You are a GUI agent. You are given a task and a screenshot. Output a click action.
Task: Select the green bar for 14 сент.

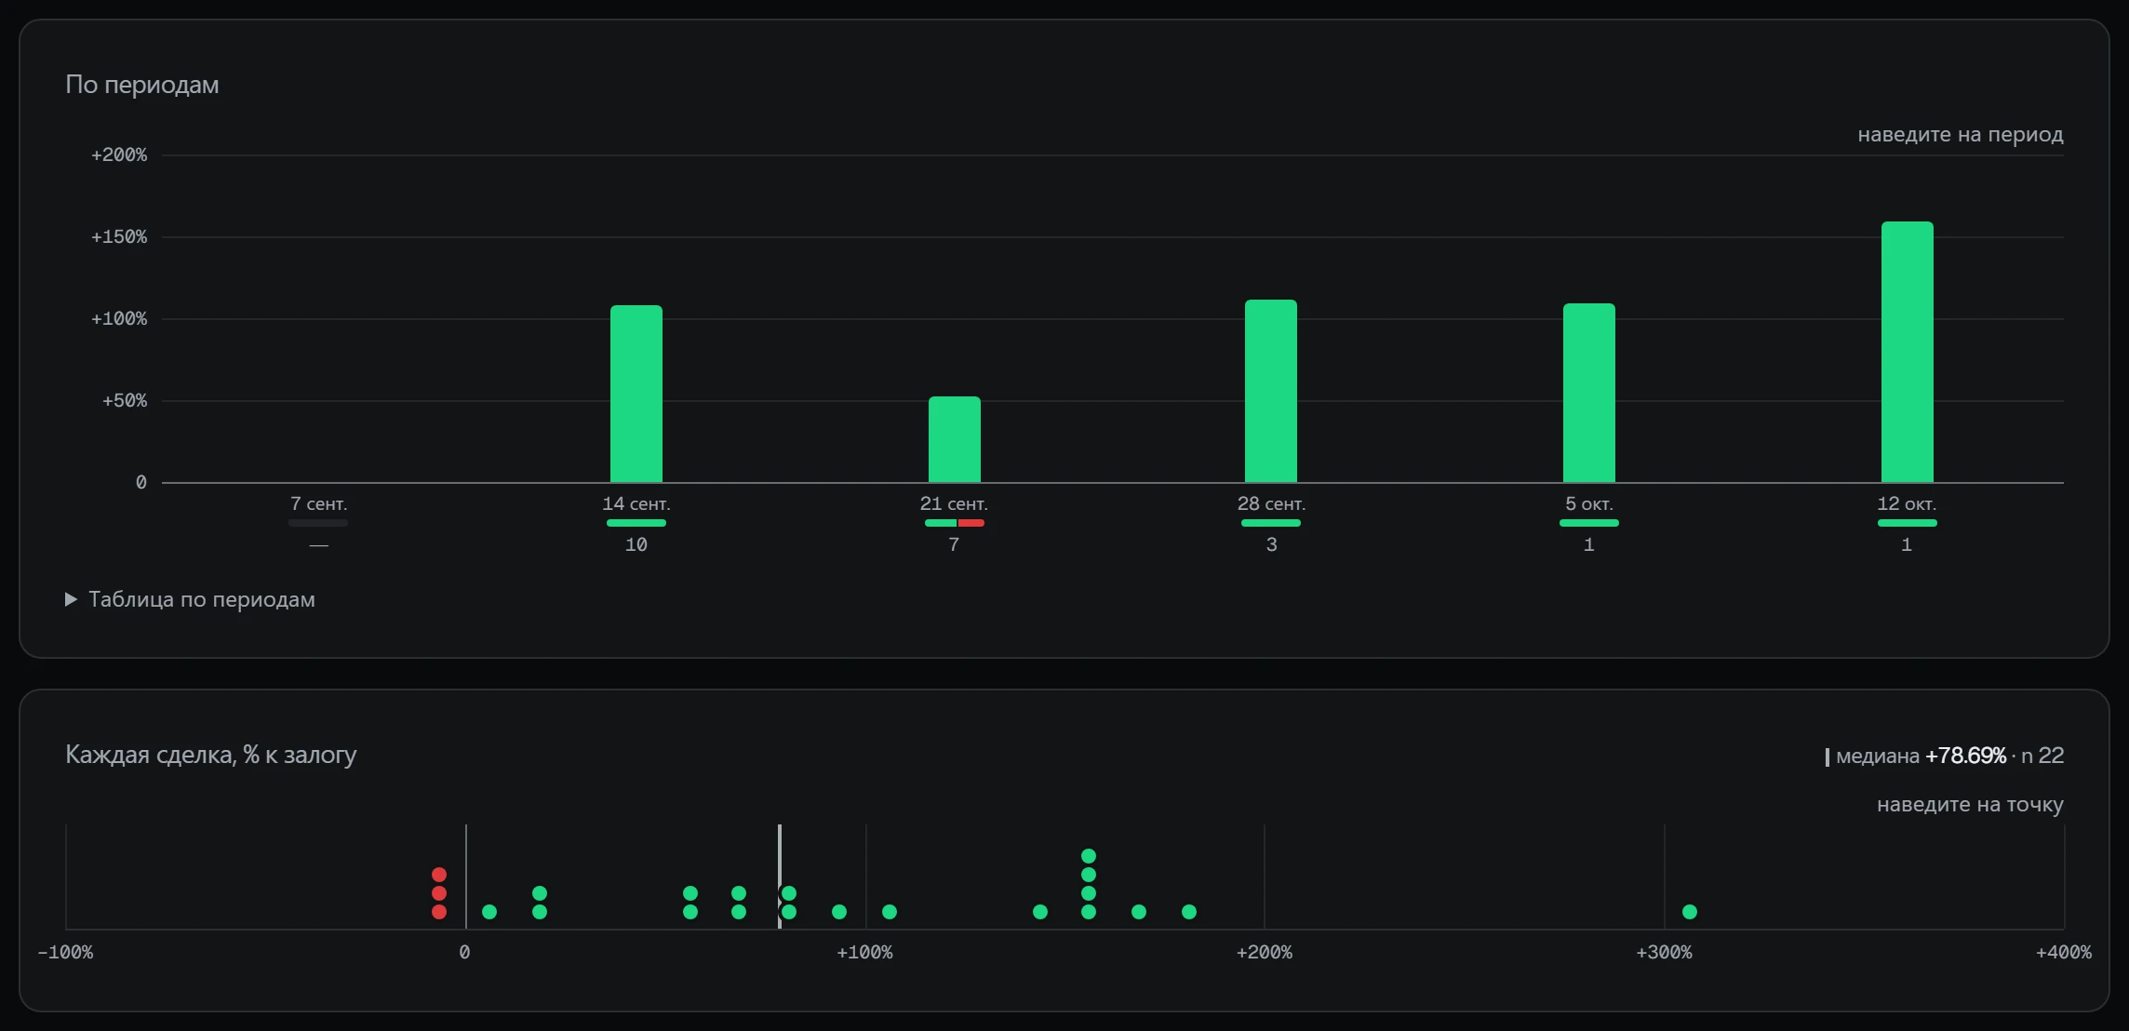coord(636,394)
